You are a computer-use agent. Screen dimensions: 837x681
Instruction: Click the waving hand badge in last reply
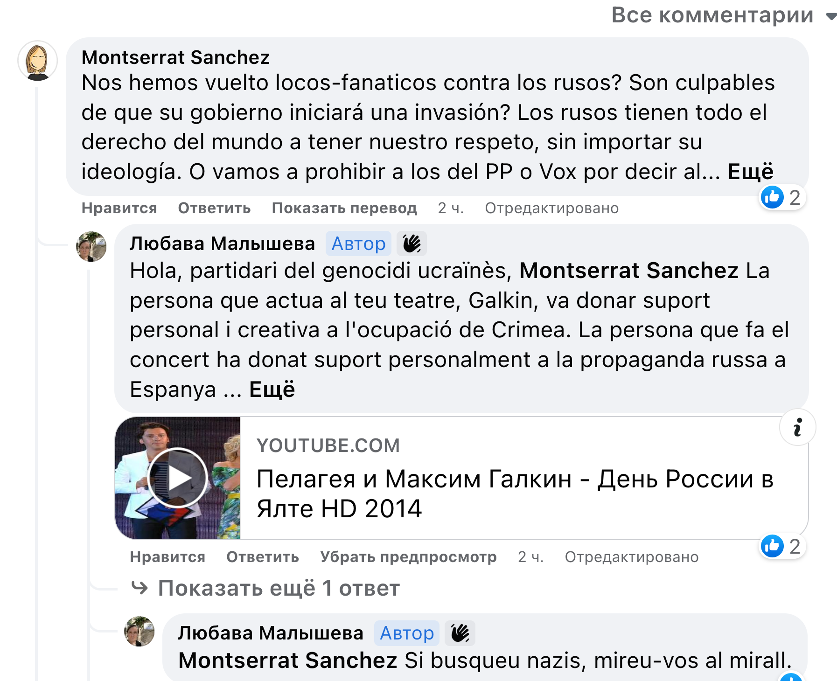pos(460,633)
